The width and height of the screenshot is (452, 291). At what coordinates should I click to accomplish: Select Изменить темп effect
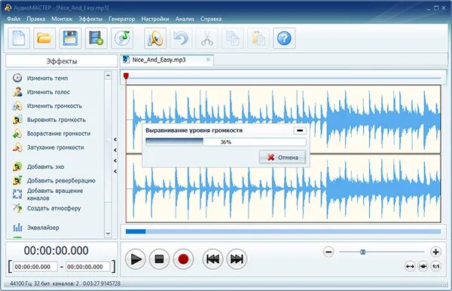click(x=41, y=78)
